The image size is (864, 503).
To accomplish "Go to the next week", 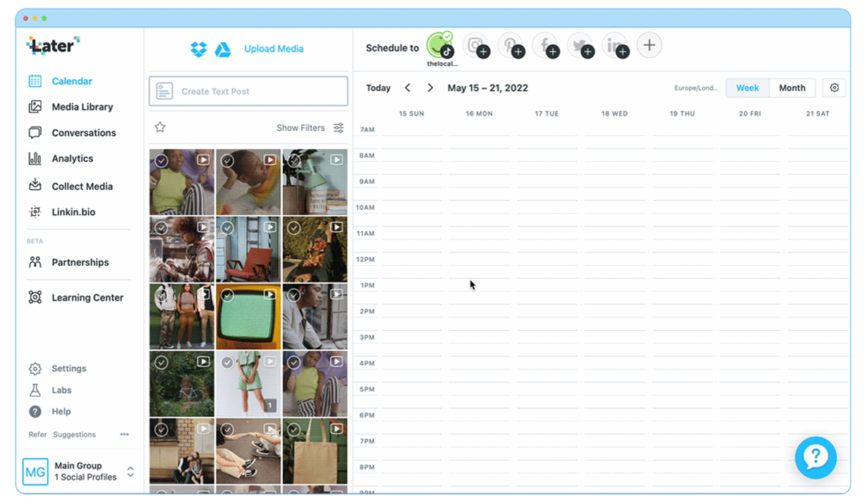I will point(430,87).
